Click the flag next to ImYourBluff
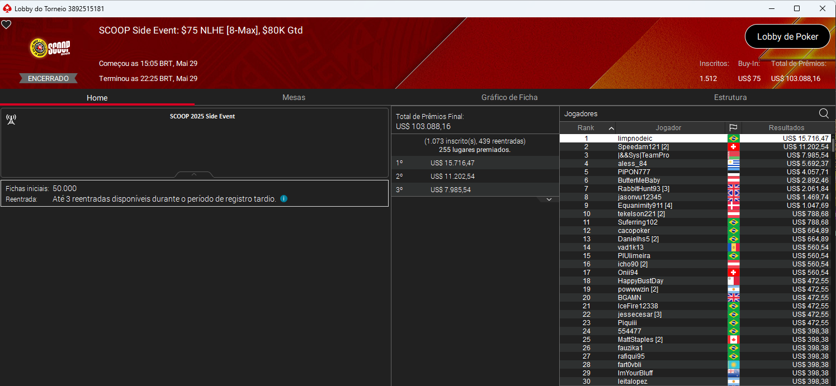This screenshot has height=386, width=836. 733,373
